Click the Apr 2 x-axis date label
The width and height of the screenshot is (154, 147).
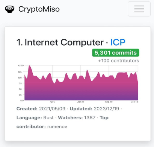pyautogui.click(x=53, y=102)
